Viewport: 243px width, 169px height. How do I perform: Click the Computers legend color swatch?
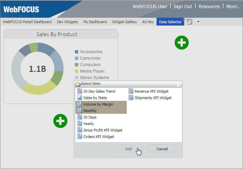[x=77, y=65]
